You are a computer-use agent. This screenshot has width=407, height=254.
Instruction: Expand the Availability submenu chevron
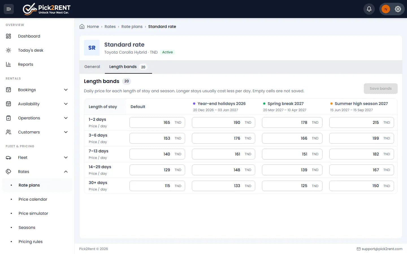coord(66,104)
